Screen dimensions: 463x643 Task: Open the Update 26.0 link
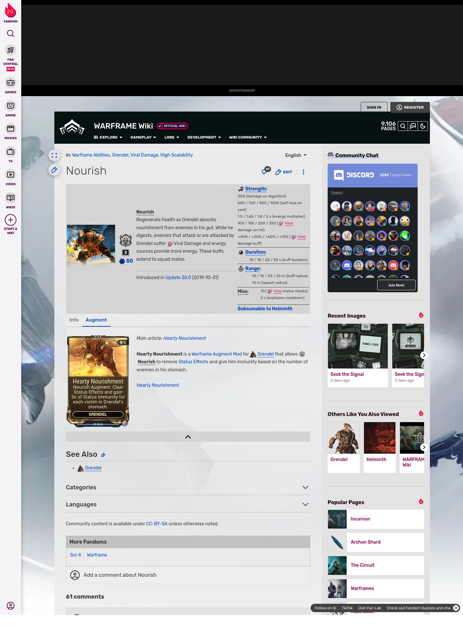click(178, 277)
